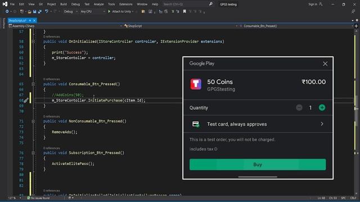
Task: Open the View menu
Action: [31, 4]
